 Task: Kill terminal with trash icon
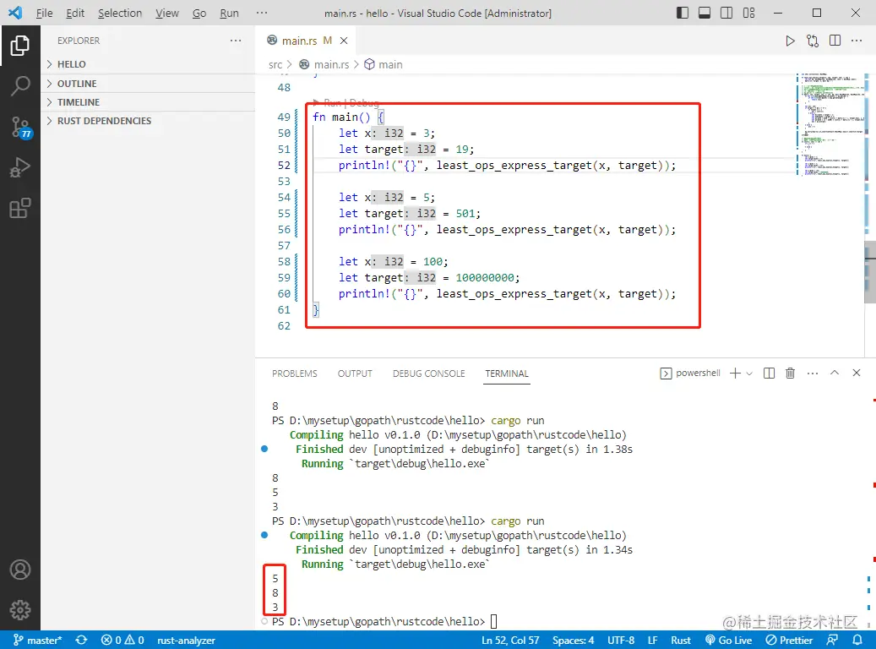coord(790,373)
